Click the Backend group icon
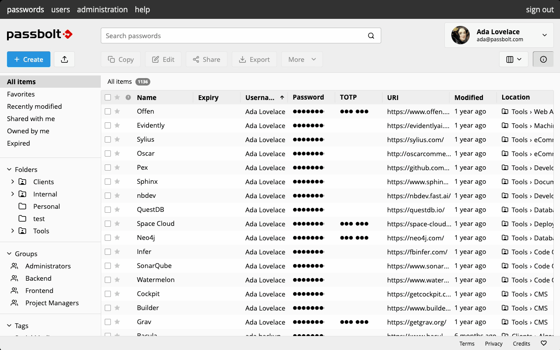Screen dimensions: 560x350 [14, 278]
